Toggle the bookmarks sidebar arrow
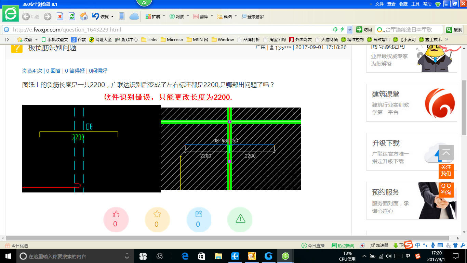The image size is (467, 263). 7,40
